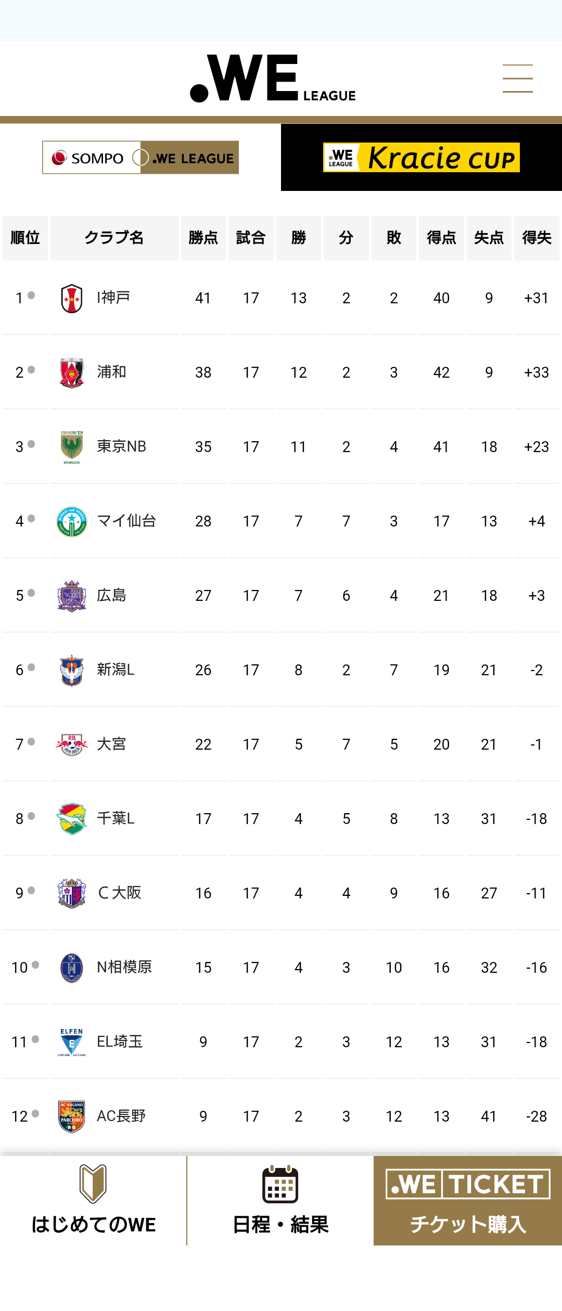This screenshot has width=562, height=1311.
Task: Click the Urawa club crest
Action: (x=72, y=372)
